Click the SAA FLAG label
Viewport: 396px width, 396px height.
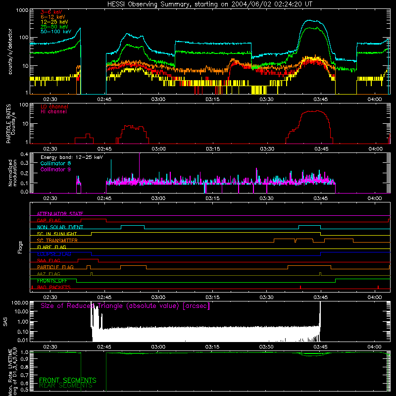(49, 260)
